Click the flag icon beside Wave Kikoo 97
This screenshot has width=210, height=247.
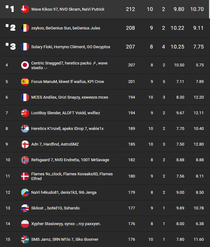[x=25, y=9]
